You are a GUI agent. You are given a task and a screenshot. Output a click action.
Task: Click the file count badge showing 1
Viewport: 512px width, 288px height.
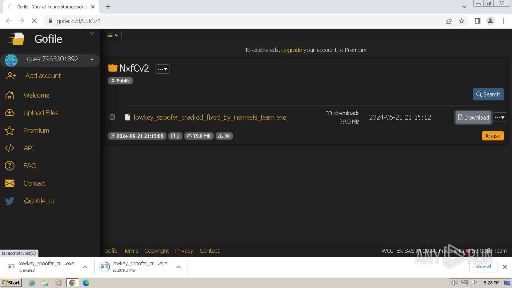(175, 136)
